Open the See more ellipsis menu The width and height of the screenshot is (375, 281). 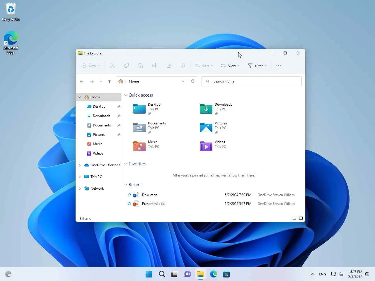[x=279, y=66]
